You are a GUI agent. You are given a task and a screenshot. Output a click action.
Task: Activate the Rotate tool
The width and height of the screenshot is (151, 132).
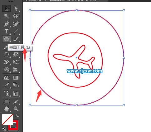click(x=7, y=55)
